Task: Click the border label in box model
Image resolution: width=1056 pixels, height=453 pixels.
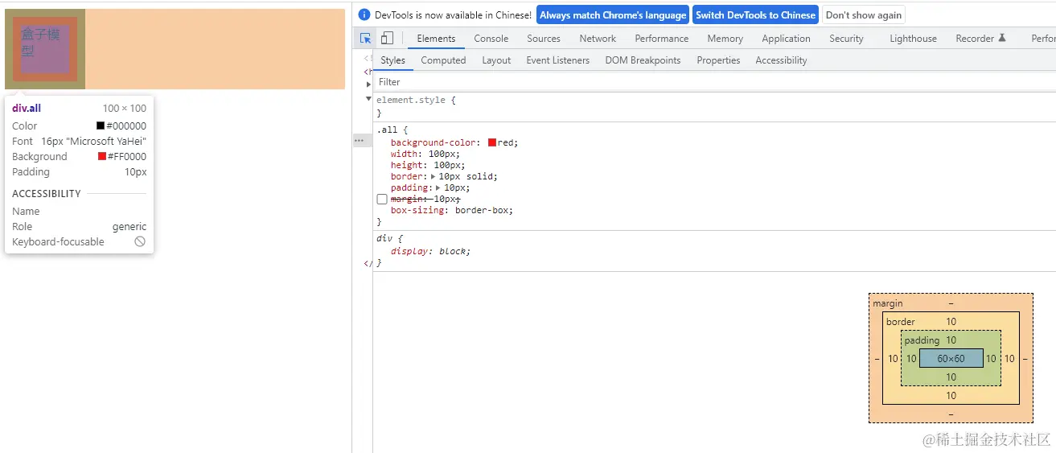Action: pyautogui.click(x=901, y=322)
